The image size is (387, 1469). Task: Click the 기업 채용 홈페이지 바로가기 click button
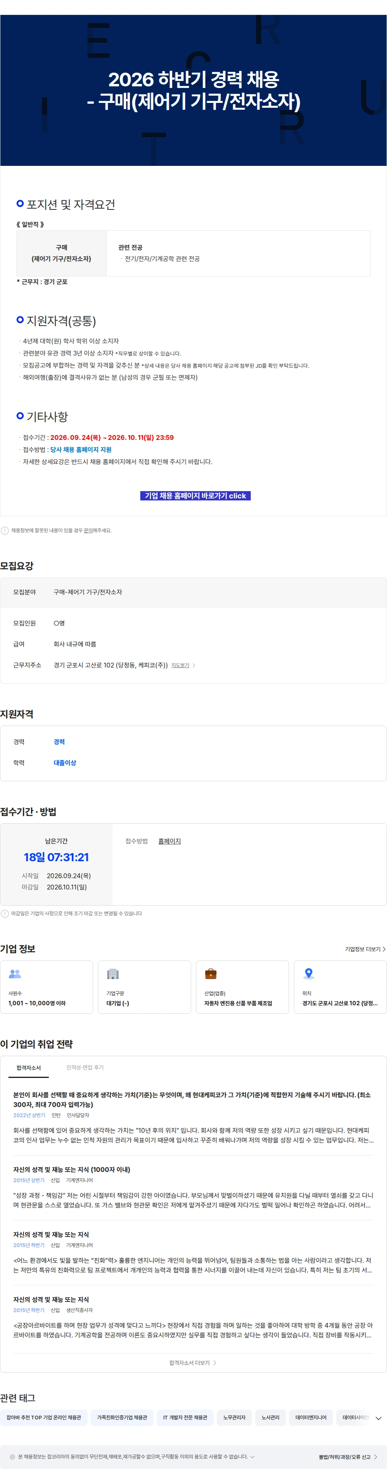pos(196,496)
